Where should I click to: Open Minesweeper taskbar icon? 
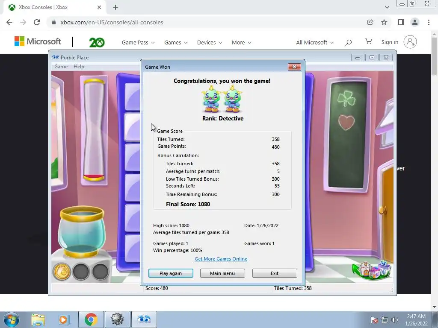tap(117, 319)
